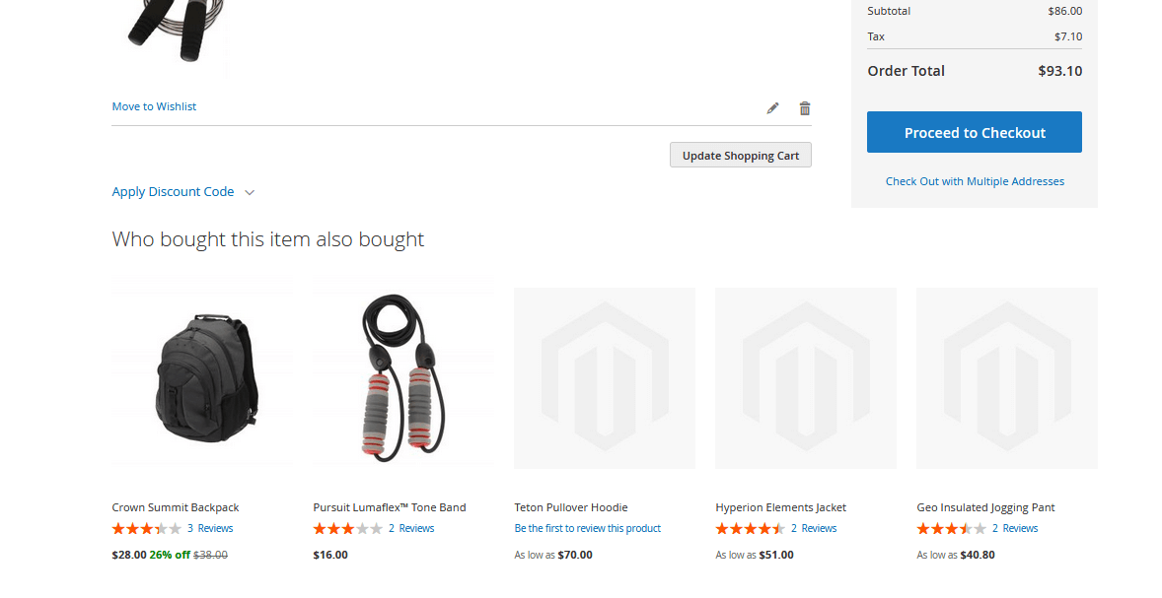The height and width of the screenshot is (598, 1162).
Task: Expand the Apply Discount Code section
Action: coord(183,192)
